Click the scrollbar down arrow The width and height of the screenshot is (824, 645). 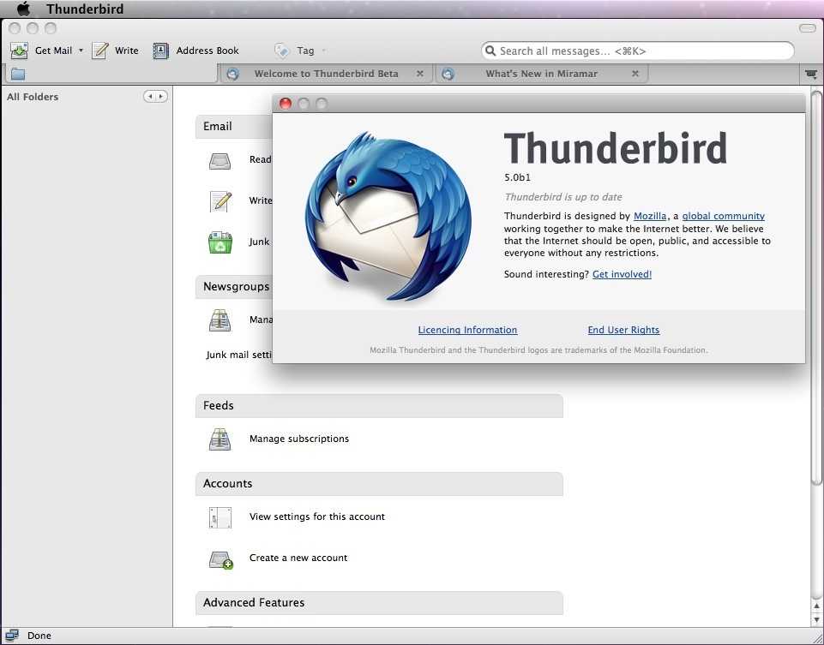tap(816, 620)
